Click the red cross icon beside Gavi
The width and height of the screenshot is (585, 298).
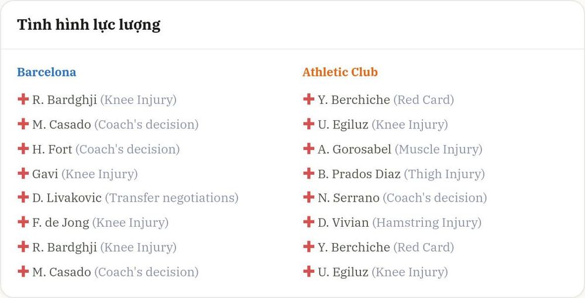(x=23, y=173)
